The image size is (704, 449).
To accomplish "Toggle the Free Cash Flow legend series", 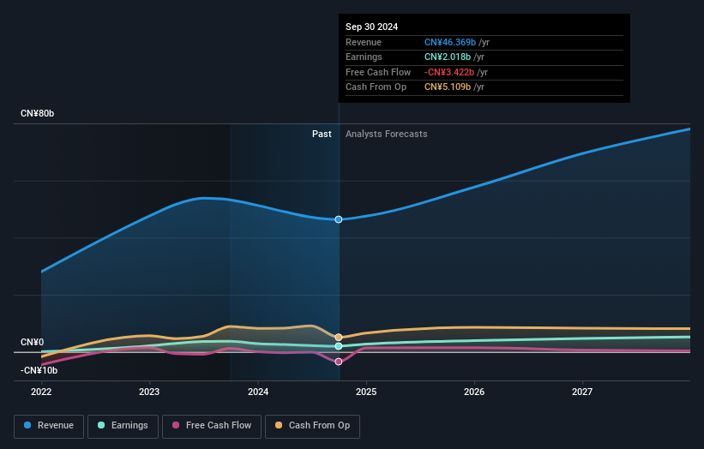I will [x=212, y=426].
